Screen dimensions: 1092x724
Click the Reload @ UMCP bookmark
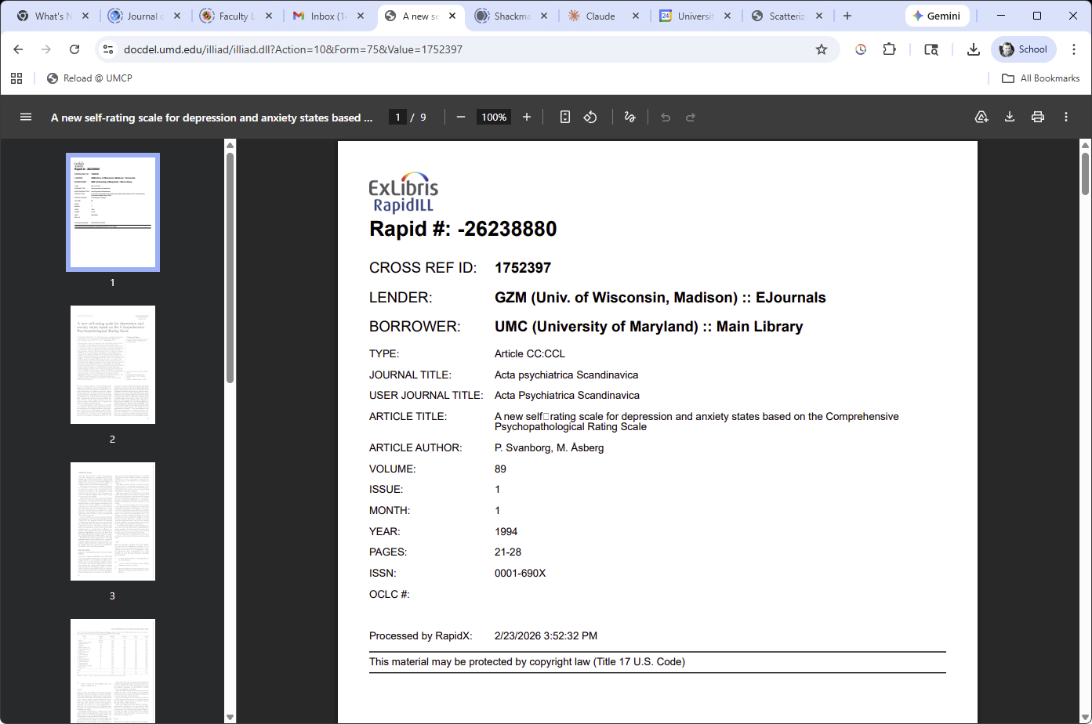tap(89, 78)
